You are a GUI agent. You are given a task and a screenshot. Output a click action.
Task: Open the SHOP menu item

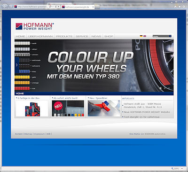tap(109, 36)
